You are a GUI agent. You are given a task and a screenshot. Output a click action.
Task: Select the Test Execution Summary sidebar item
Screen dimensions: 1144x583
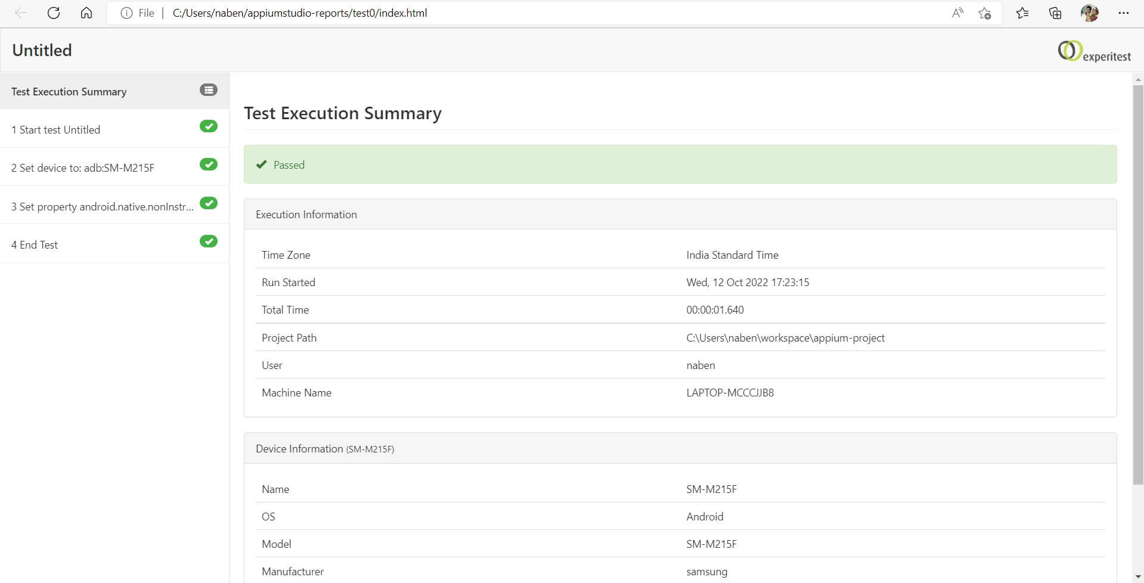(69, 92)
